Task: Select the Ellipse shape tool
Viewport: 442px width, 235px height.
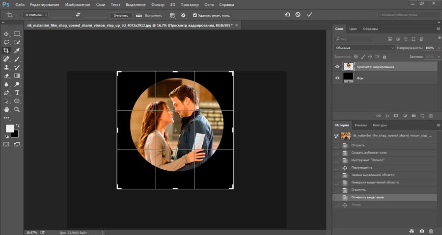Action: [17, 102]
